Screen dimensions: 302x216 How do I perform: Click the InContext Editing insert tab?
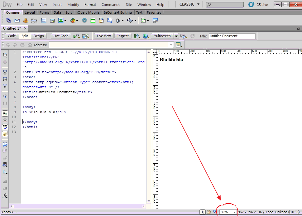coord(118,12)
